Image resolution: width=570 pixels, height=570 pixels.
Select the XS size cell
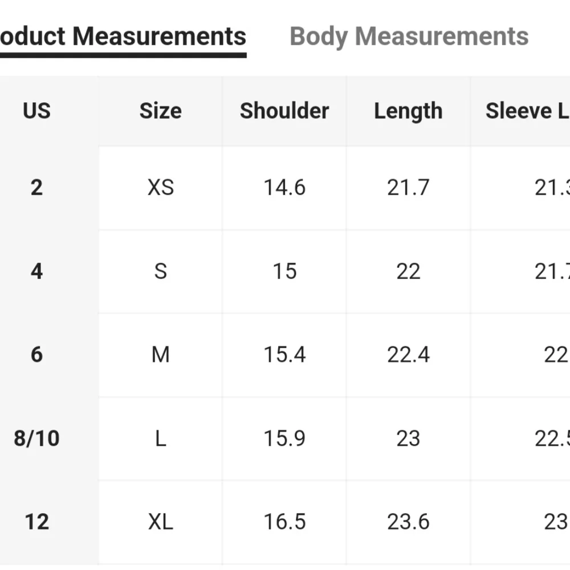[160, 188]
